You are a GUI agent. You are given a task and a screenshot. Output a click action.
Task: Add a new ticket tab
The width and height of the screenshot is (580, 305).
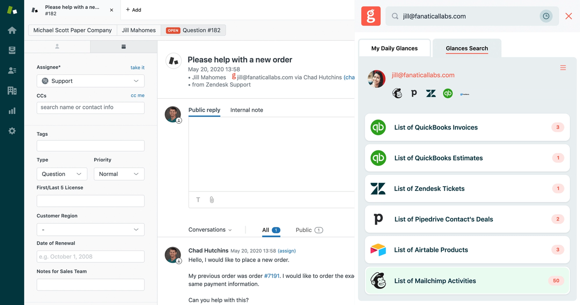pyautogui.click(x=133, y=10)
